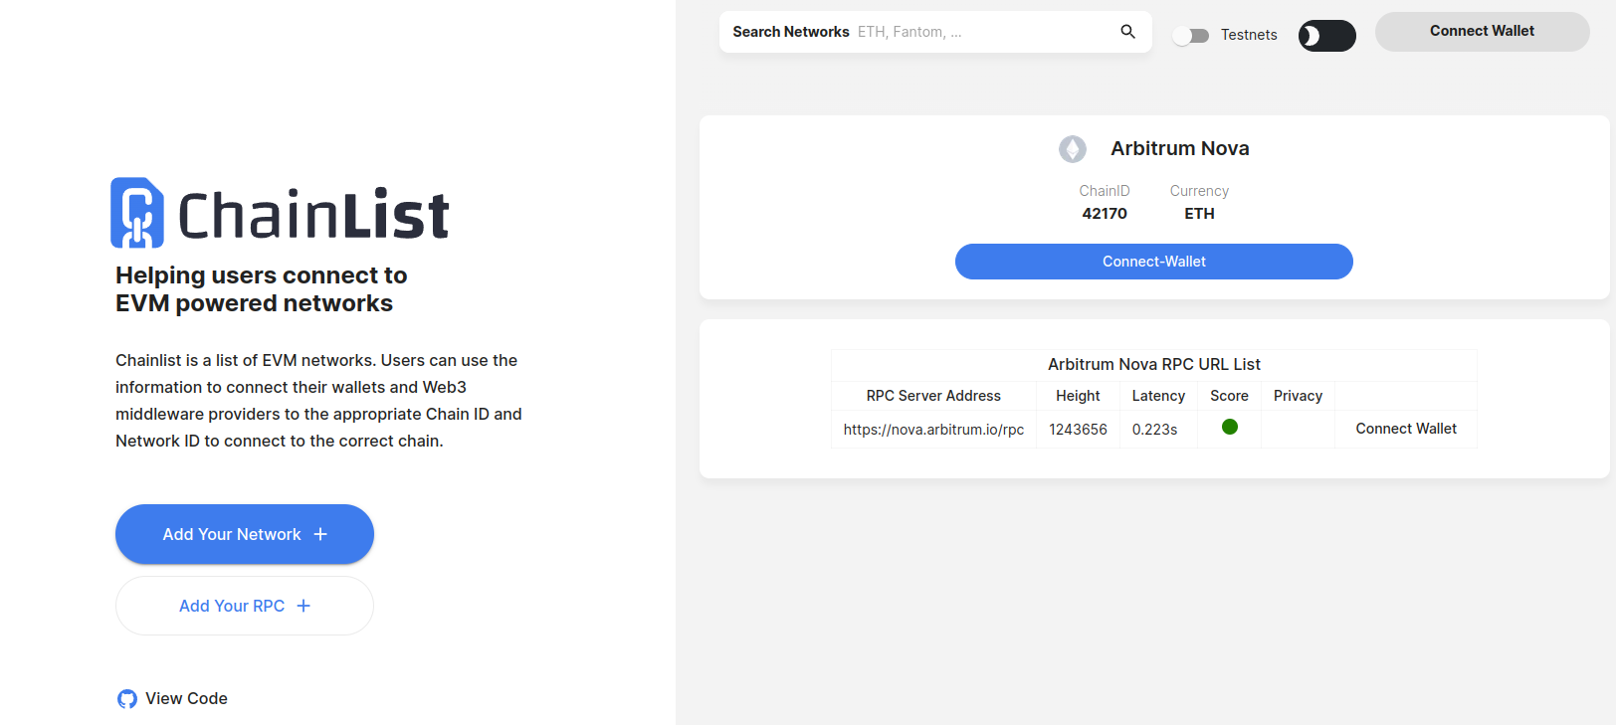
Task: Click the search magnifier icon
Action: point(1127,32)
